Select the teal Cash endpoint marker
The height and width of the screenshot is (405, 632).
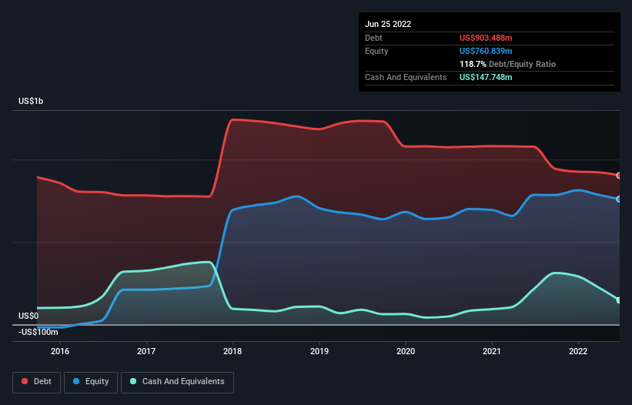(619, 300)
